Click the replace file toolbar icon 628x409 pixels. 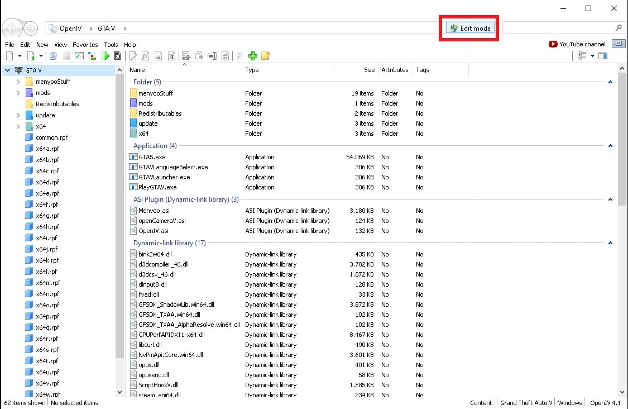pyautogui.click(x=225, y=56)
